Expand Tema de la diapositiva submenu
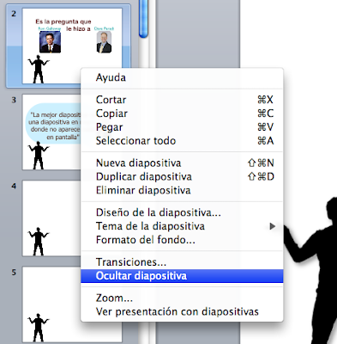The image size is (337, 344). click(182, 226)
